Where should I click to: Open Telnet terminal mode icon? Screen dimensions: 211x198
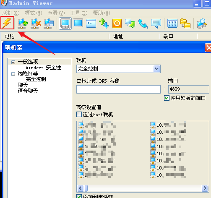[x=91, y=23]
